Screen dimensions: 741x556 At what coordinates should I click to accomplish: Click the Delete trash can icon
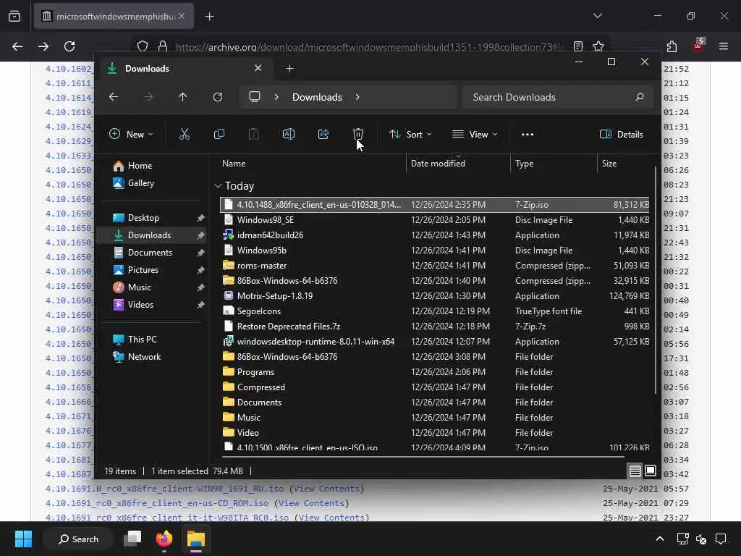tap(357, 134)
